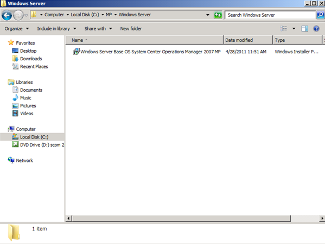
Task: Open the address bar history dropdown
Action: coord(208,15)
